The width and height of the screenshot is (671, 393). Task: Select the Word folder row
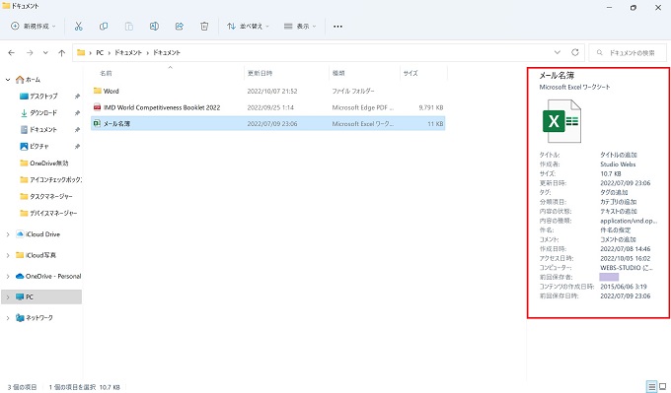[x=267, y=91]
